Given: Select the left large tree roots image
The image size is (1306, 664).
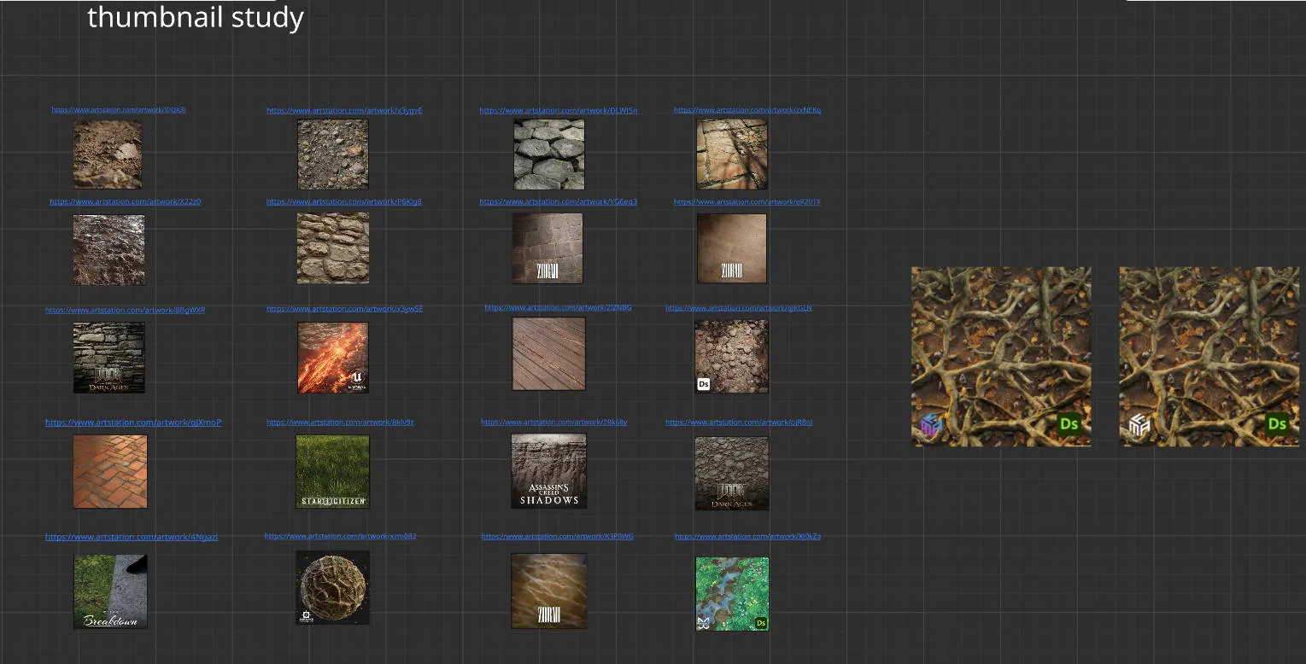Looking at the screenshot, I should tap(1001, 357).
